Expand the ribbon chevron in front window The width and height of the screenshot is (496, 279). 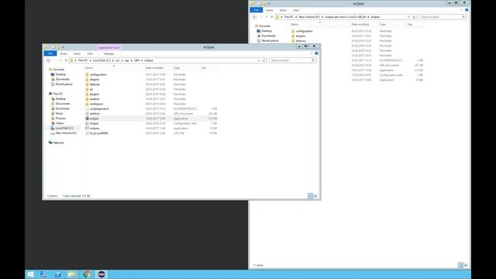(312, 53)
